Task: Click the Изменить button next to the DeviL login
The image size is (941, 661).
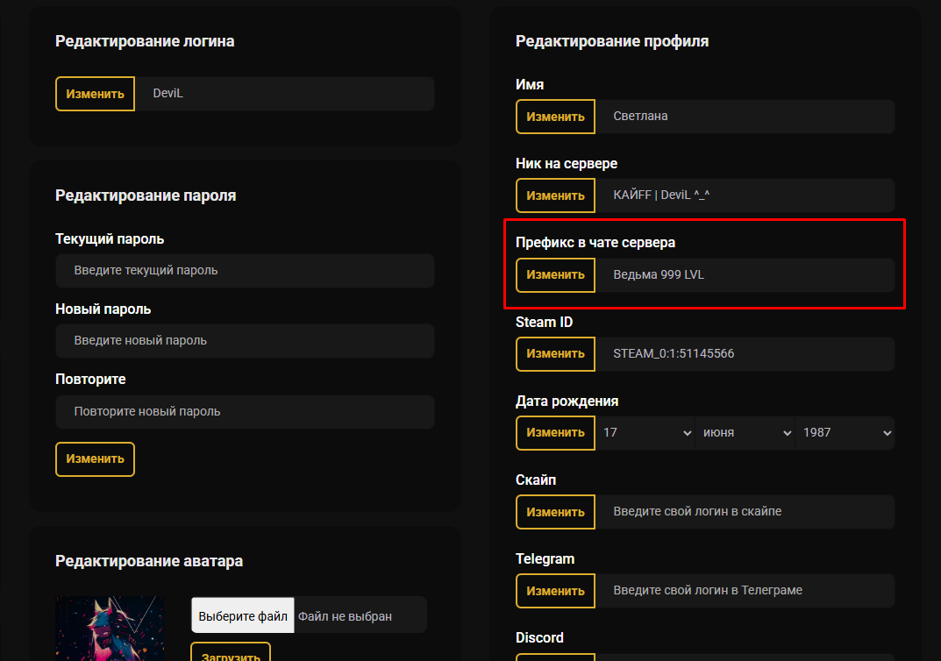Action: [x=95, y=94]
